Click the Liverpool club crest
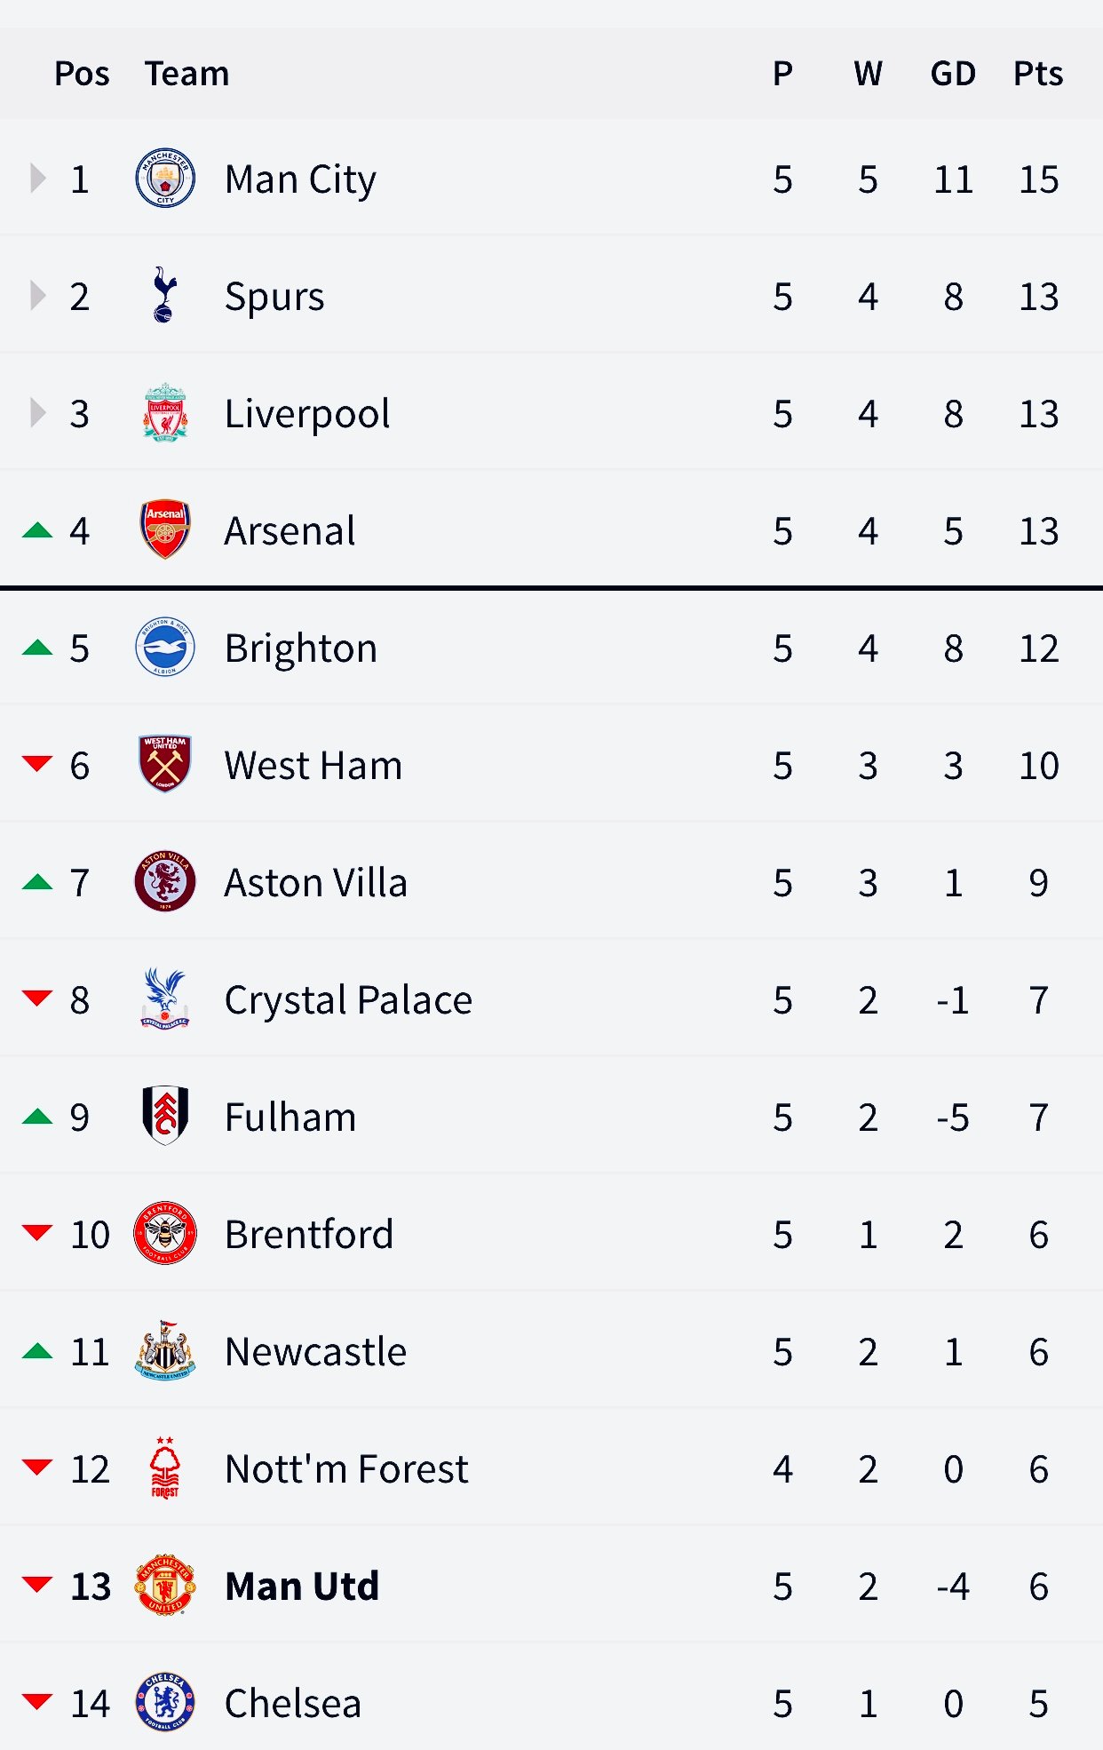 point(165,413)
